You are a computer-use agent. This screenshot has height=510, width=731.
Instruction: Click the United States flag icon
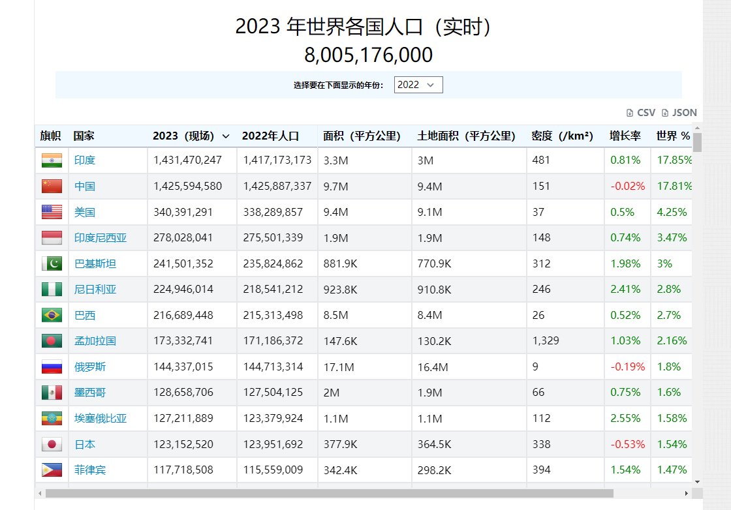pos(52,211)
